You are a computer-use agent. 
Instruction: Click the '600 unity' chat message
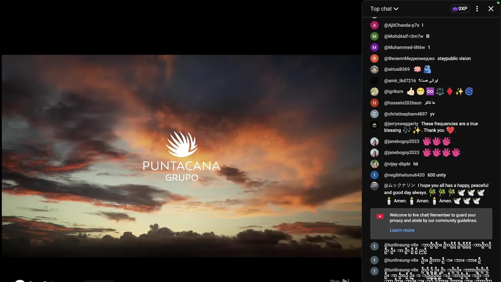(x=437, y=175)
